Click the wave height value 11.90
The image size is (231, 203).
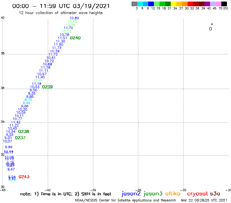coord(58,45)
